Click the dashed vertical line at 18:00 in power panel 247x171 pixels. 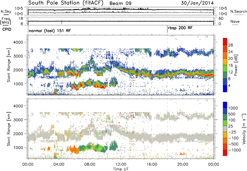click(x=167, y=65)
